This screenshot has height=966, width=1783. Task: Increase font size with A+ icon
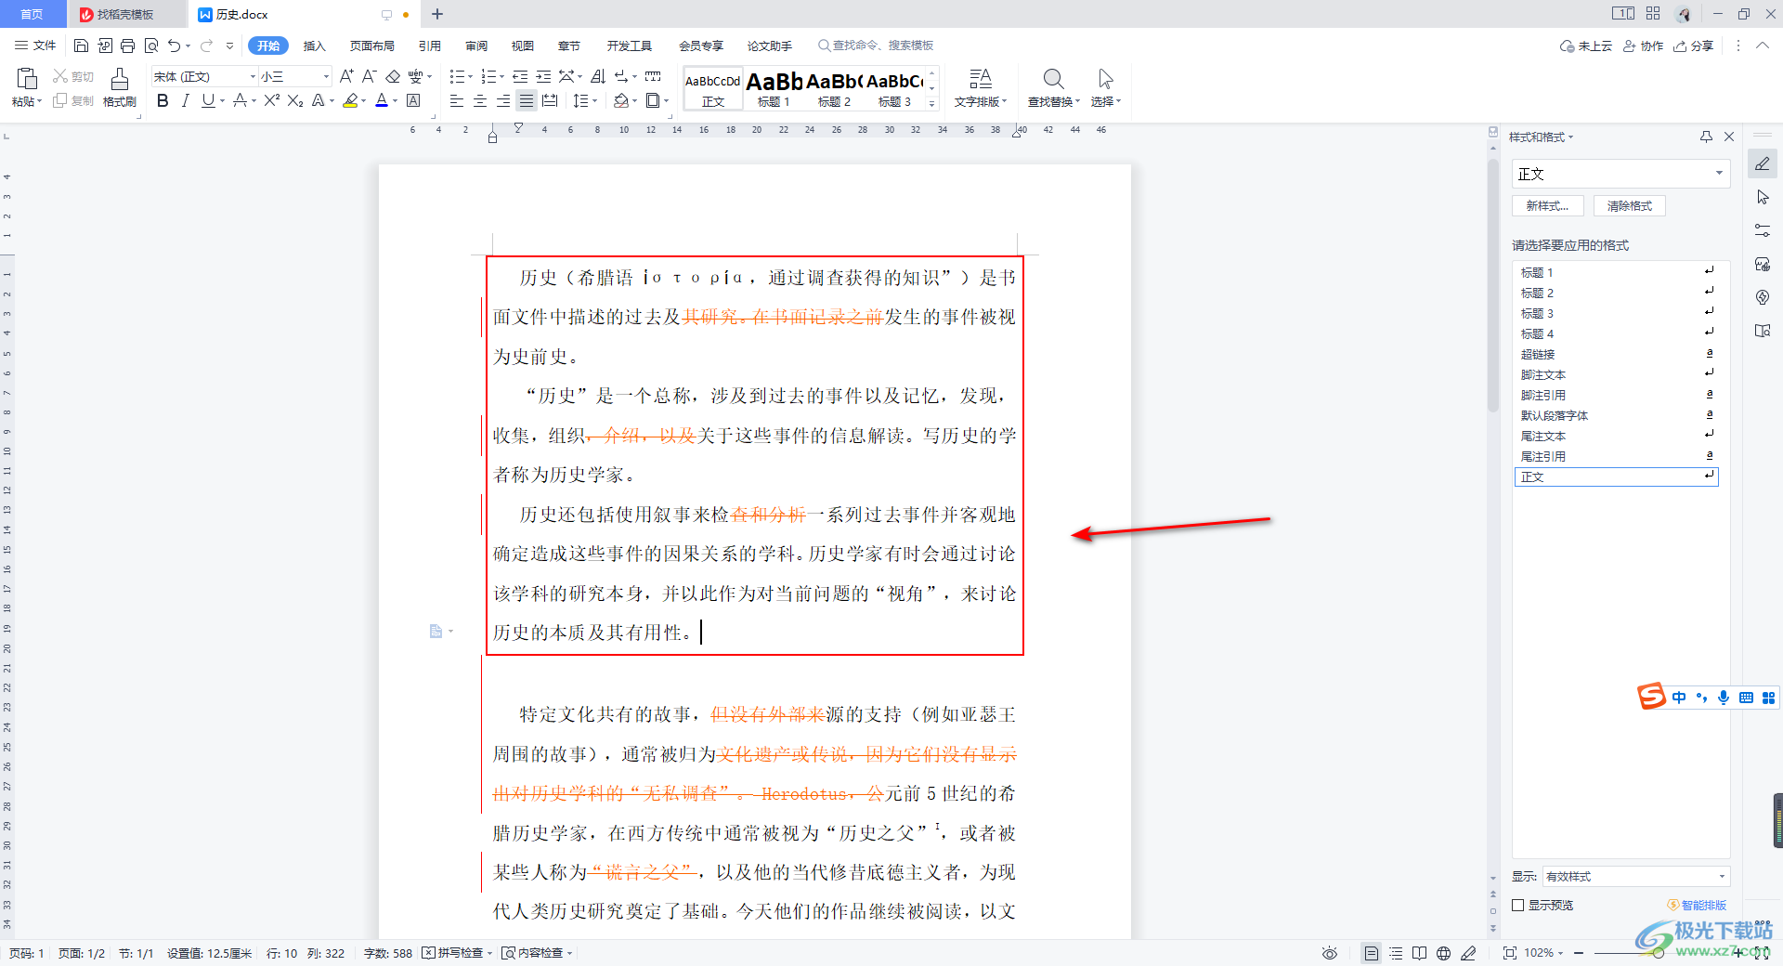coord(346,76)
